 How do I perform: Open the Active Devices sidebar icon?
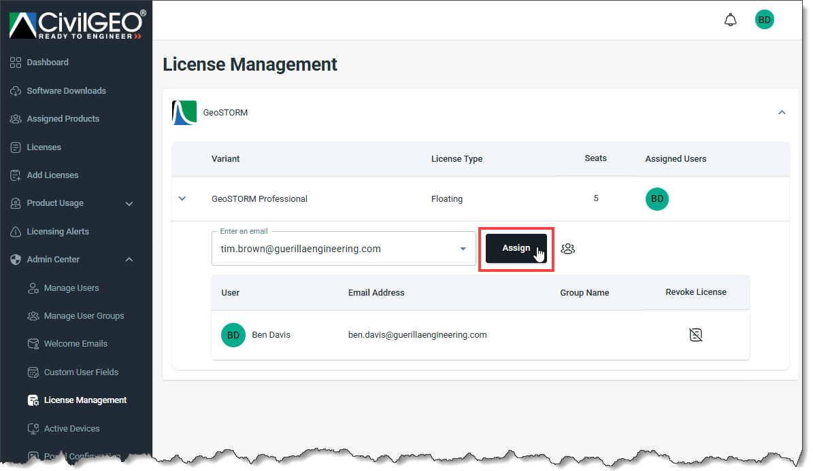coord(33,428)
